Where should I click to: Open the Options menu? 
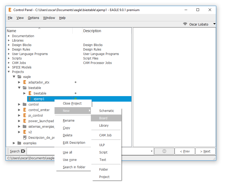click(x=33, y=18)
